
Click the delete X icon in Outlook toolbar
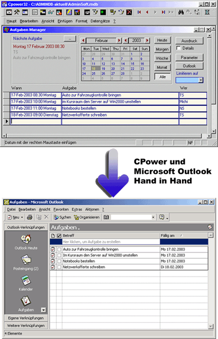click(x=47, y=217)
